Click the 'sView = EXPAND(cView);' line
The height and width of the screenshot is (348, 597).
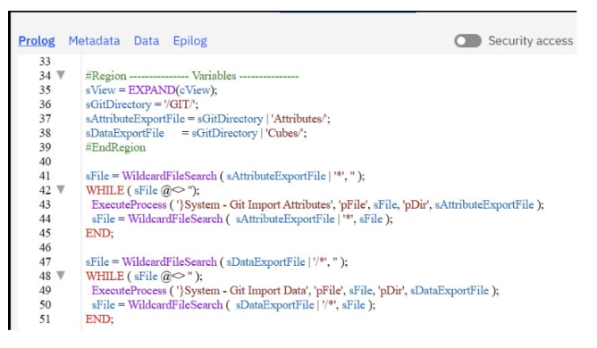coord(152,90)
